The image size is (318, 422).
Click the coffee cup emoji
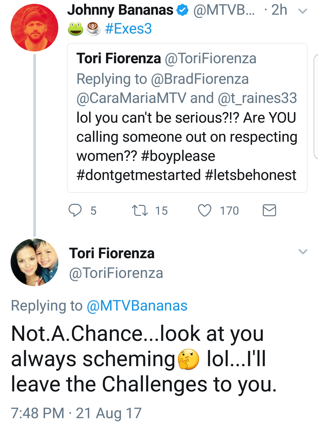tap(93, 29)
